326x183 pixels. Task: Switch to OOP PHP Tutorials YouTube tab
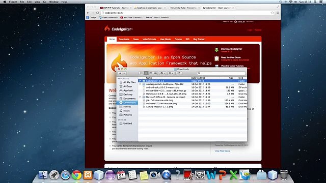pos(115,8)
